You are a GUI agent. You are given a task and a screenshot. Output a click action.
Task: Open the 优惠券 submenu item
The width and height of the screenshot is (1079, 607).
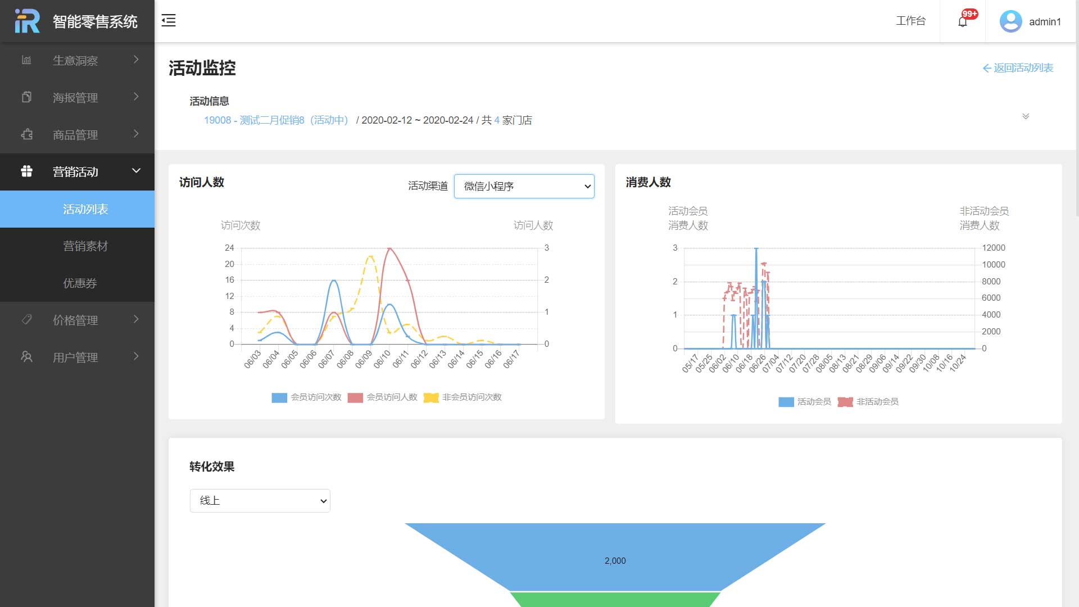[80, 283]
